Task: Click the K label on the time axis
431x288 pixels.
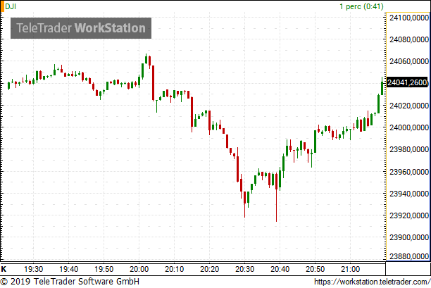Action: tap(4, 269)
